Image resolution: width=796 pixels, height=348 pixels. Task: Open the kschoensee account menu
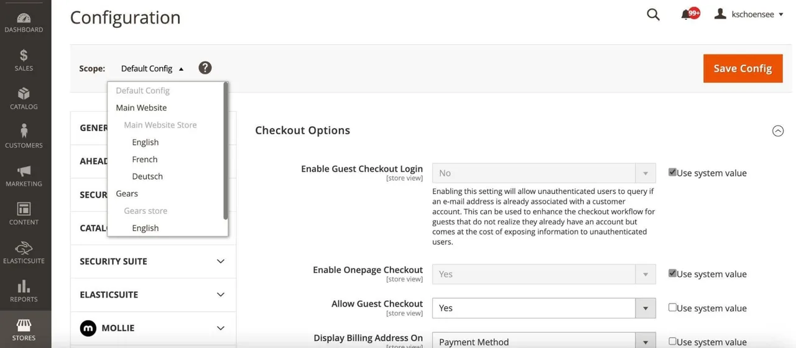pos(749,14)
